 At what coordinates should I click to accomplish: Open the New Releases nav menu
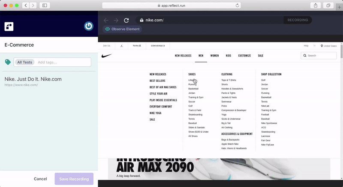(183, 56)
